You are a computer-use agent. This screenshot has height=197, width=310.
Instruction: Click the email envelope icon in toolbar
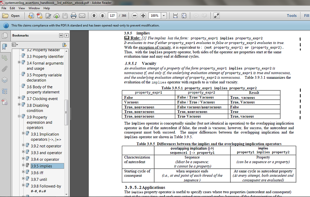(82, 16)
